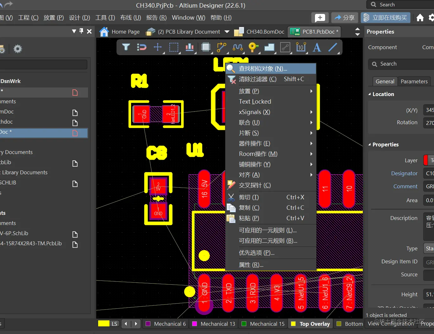Switch to the Parameters tab

tap(414, 81)
